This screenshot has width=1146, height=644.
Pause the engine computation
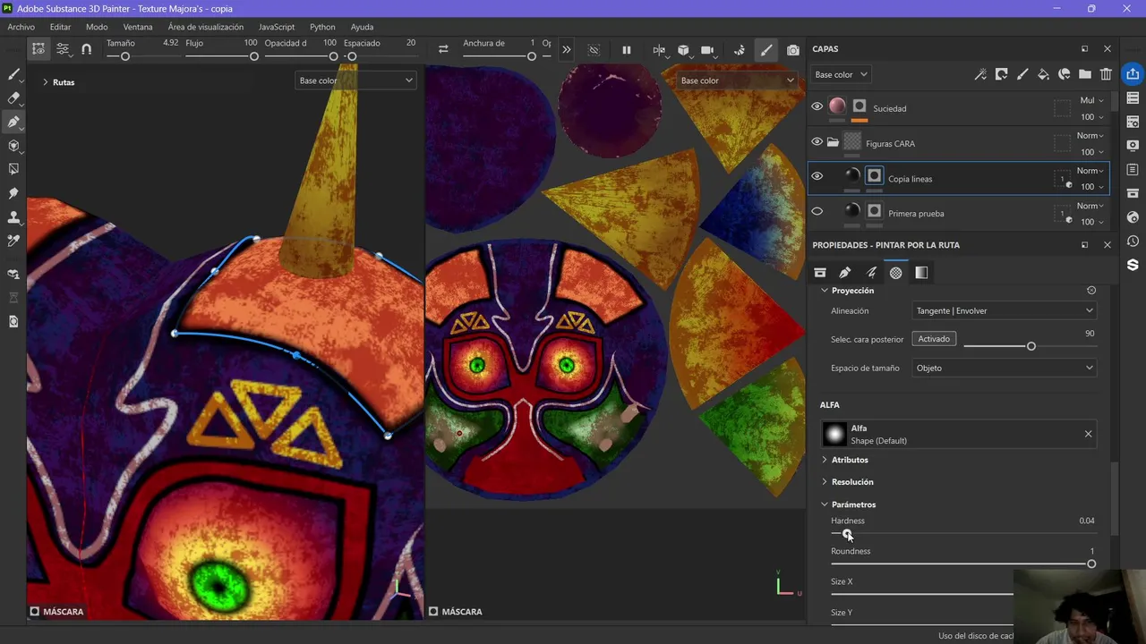(x=627, y=50)
